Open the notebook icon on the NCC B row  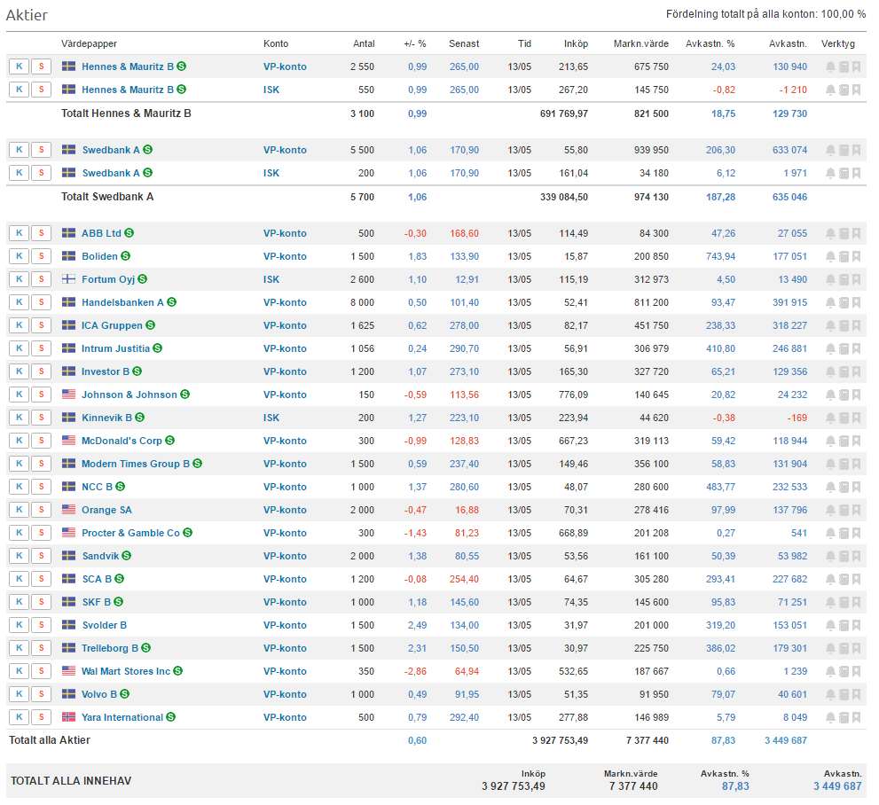pos(844,487)
